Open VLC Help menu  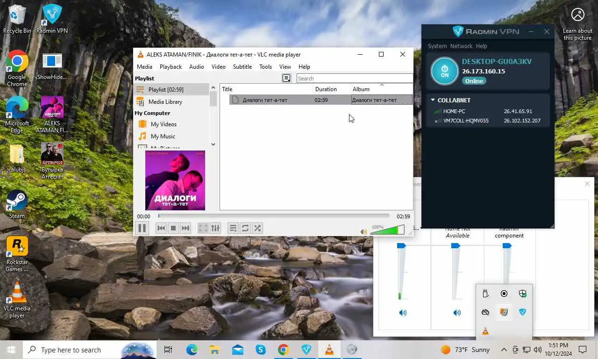[x=304, y=66]
